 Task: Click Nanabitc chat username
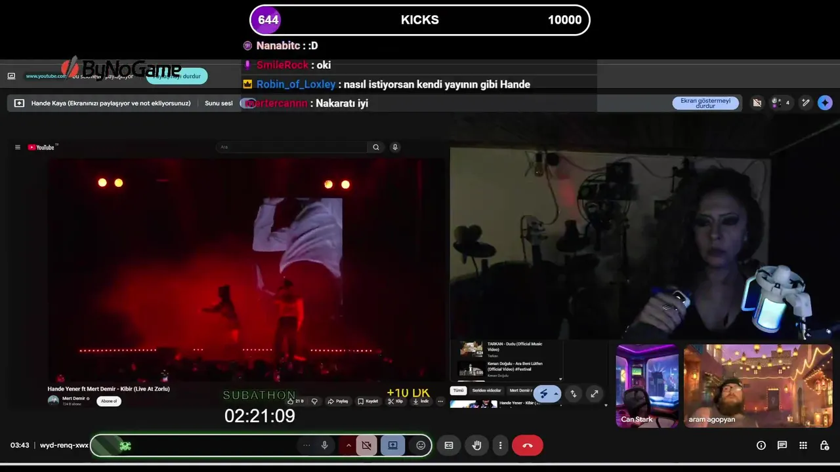(x=278, y=45)
